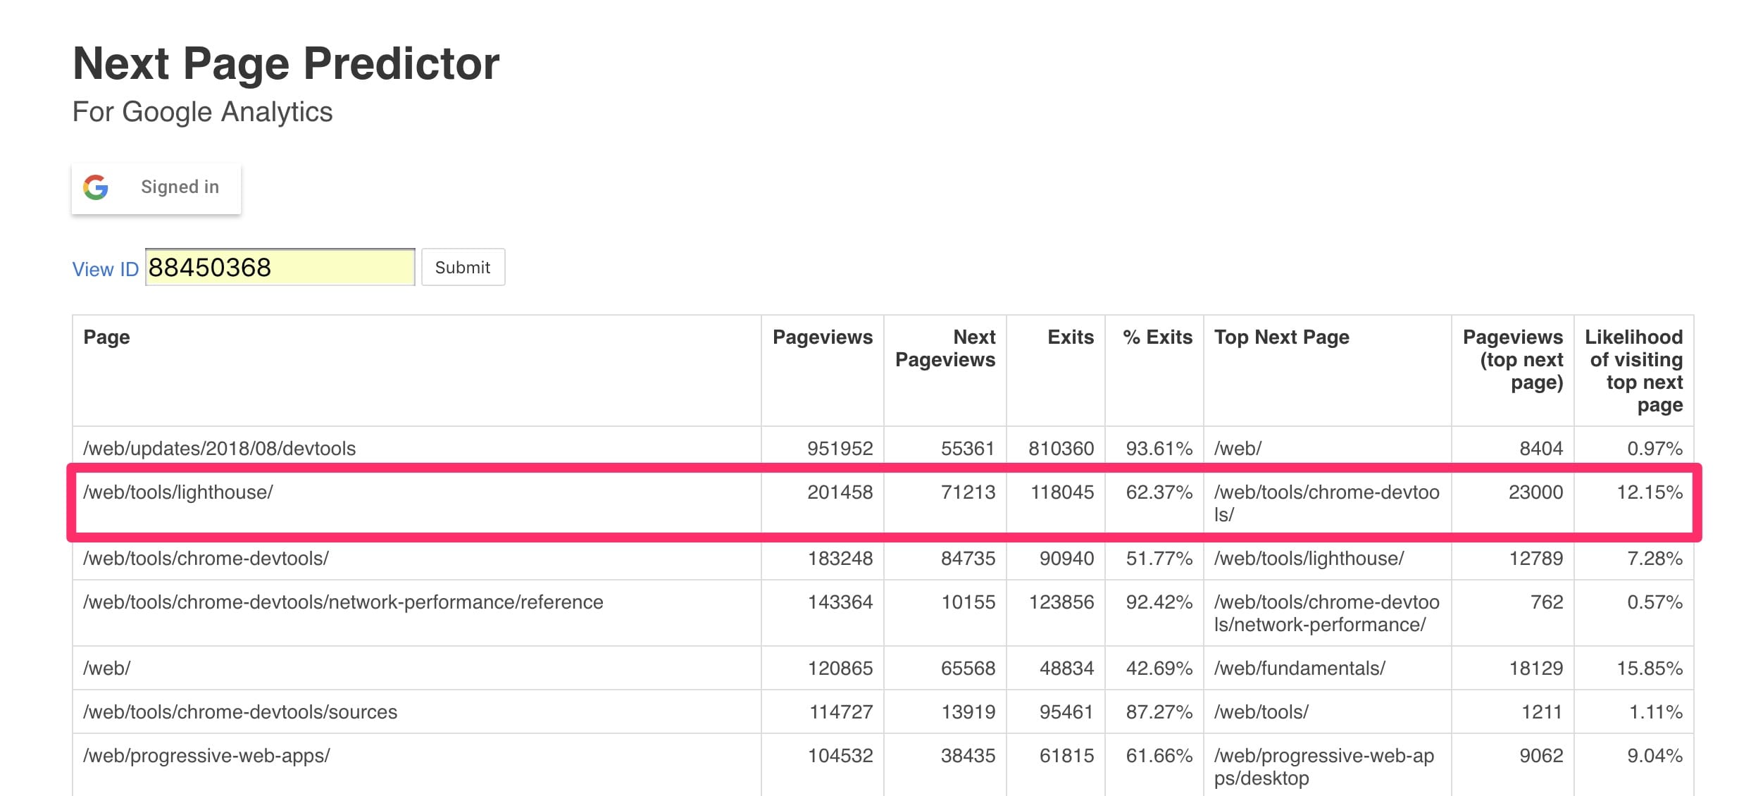Click the /web/tools/chrome-devtools/sources page cell

(240, 712)
